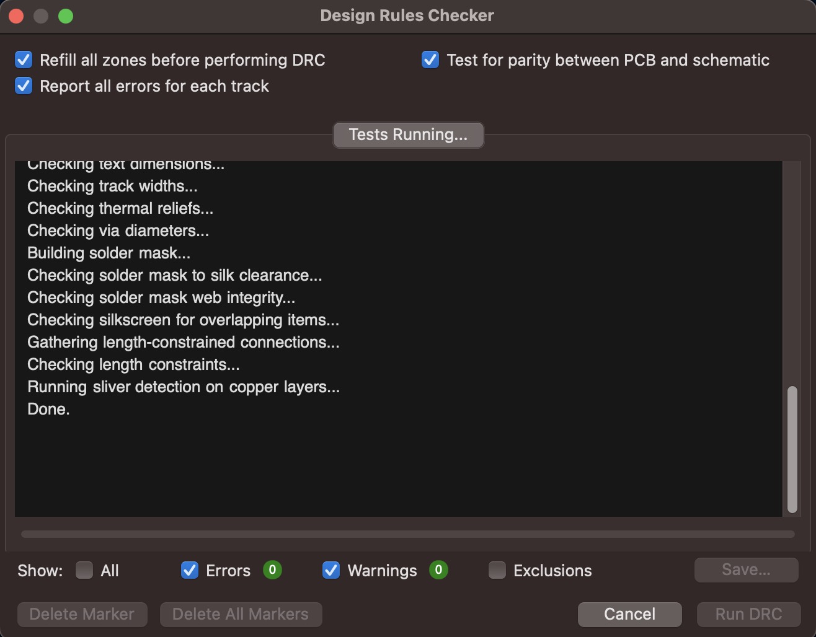
Task: Select the Tests Running tab
Action: (408, 134)
